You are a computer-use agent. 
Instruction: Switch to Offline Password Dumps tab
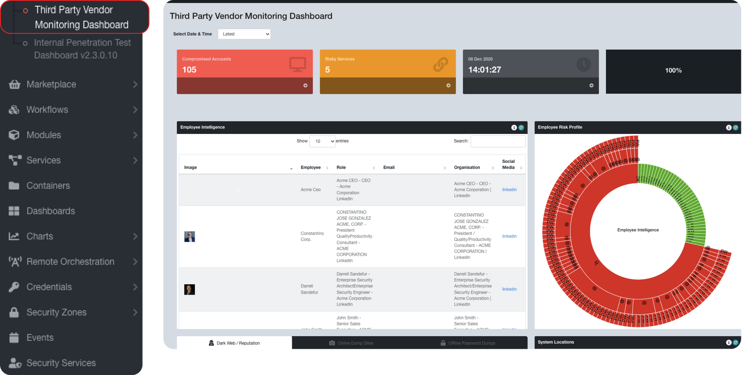pyautogui.click(x=468, y=343)
